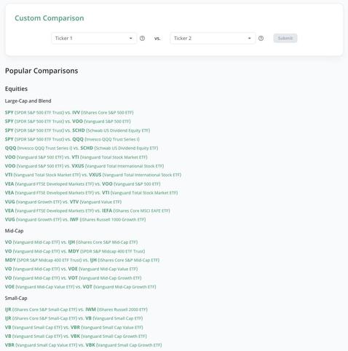Open the VO vs. IJH comparison

[71, 242]
